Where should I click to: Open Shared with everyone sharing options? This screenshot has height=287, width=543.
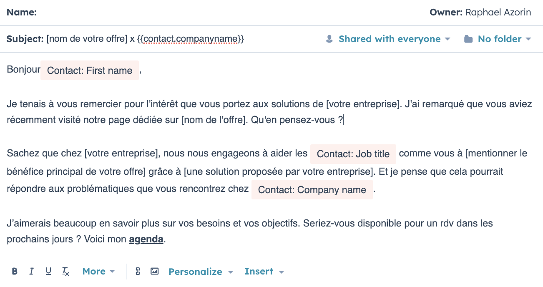pyautogui.click(x=394, y=39)
